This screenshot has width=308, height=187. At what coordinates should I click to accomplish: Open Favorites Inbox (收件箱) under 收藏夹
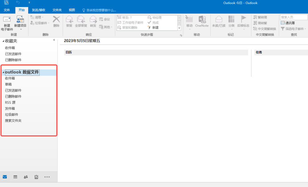pos(10,48)
